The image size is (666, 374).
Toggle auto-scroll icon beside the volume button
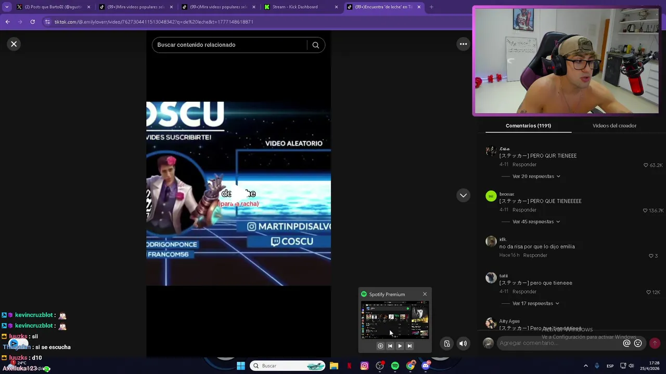447,343
